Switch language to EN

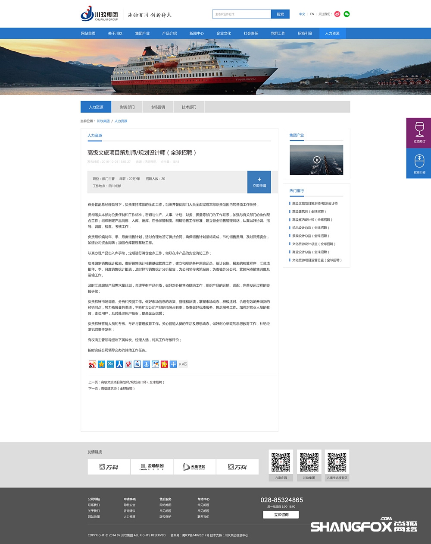point(312,14)
